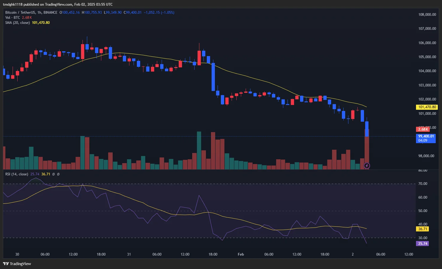Click the blue 99,400.01 current price label

[x=426, y=138]
